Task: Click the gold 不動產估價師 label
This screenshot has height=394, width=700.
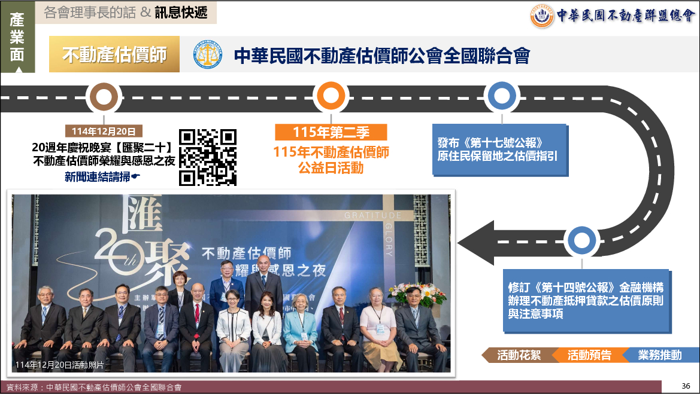Action: tap(114, 55)
